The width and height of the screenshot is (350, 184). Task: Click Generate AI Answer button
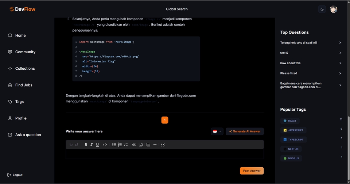coord(245,131)
